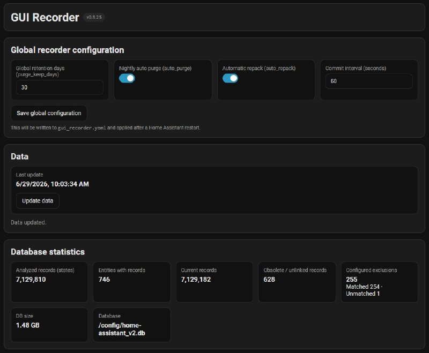Click the Commit interval (seconds) label
The height and width of the screenshot is (353, 429).
356,69
